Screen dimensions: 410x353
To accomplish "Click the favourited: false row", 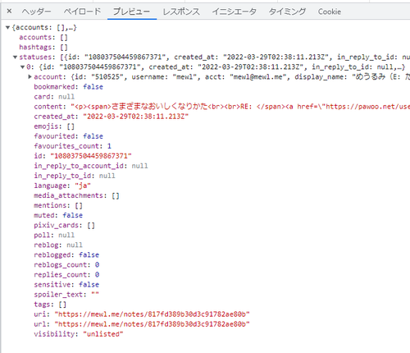I will (x=68, y=136).
